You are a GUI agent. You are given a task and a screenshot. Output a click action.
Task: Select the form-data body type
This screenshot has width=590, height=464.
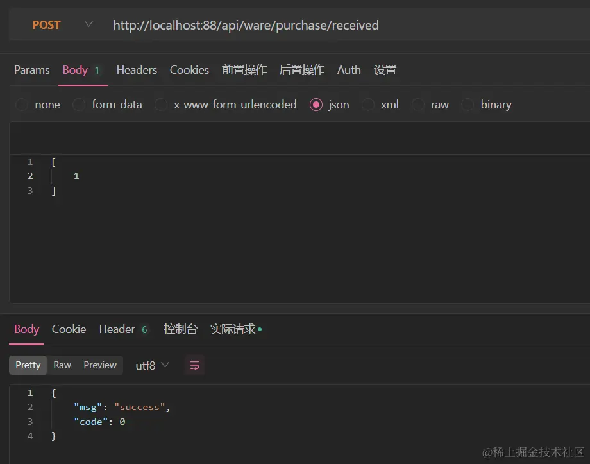[x=107, y=105]
